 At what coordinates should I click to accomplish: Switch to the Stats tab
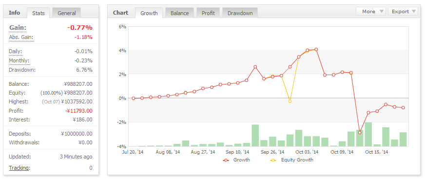[x=38, y=13]
